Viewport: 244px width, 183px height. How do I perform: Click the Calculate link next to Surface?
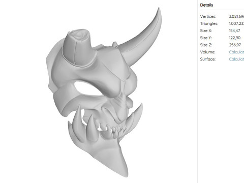236,59
